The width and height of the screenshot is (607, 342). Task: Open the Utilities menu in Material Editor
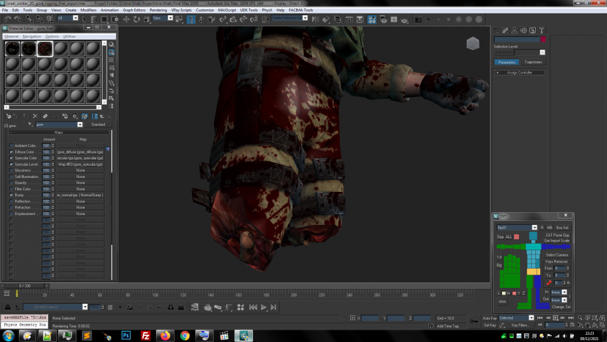[69, 36]
